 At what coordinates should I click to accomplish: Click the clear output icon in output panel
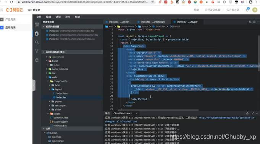247,113
